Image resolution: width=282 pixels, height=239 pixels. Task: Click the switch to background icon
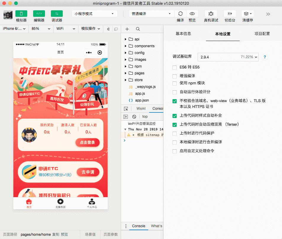pos(230,14)
